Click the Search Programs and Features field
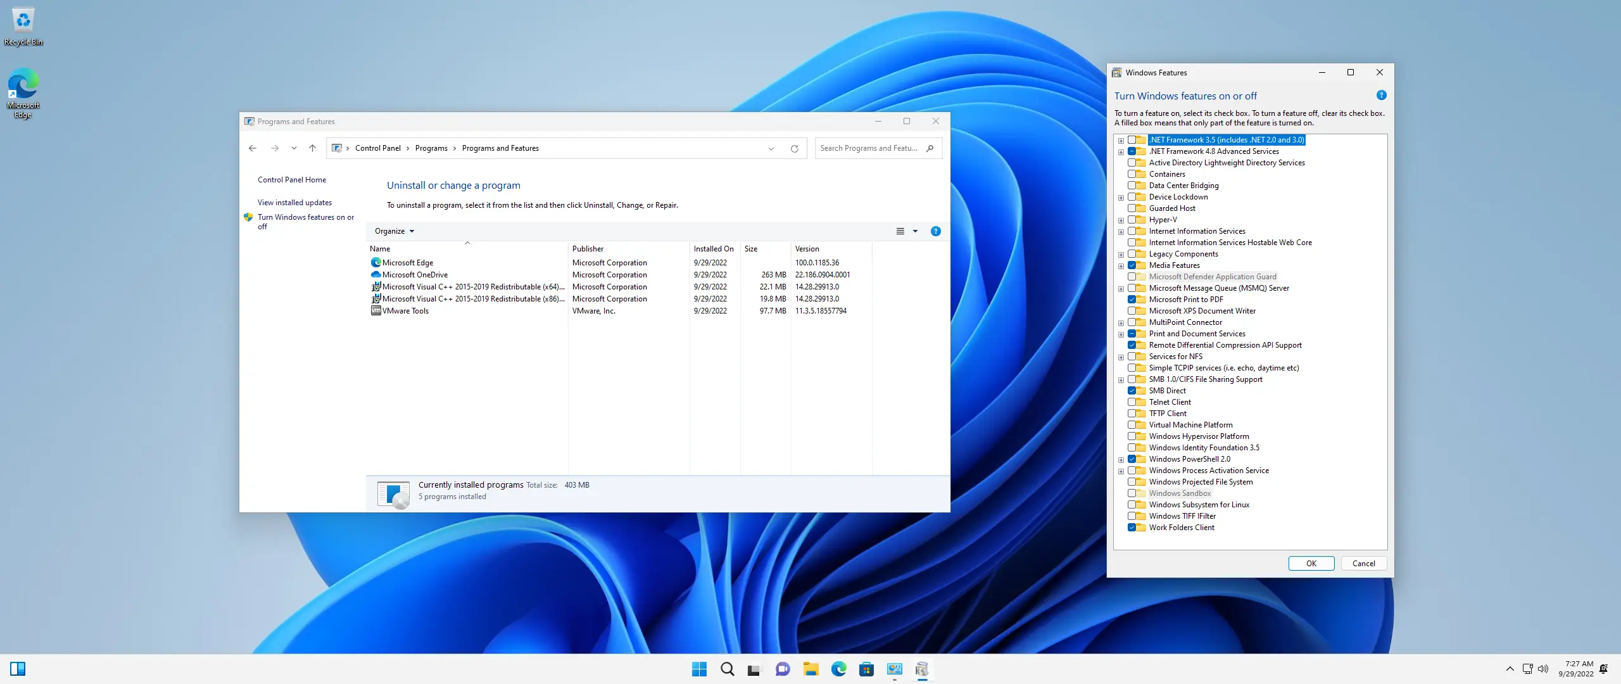The width and height of the screenshot is (1621, 684). coord(869,148)
